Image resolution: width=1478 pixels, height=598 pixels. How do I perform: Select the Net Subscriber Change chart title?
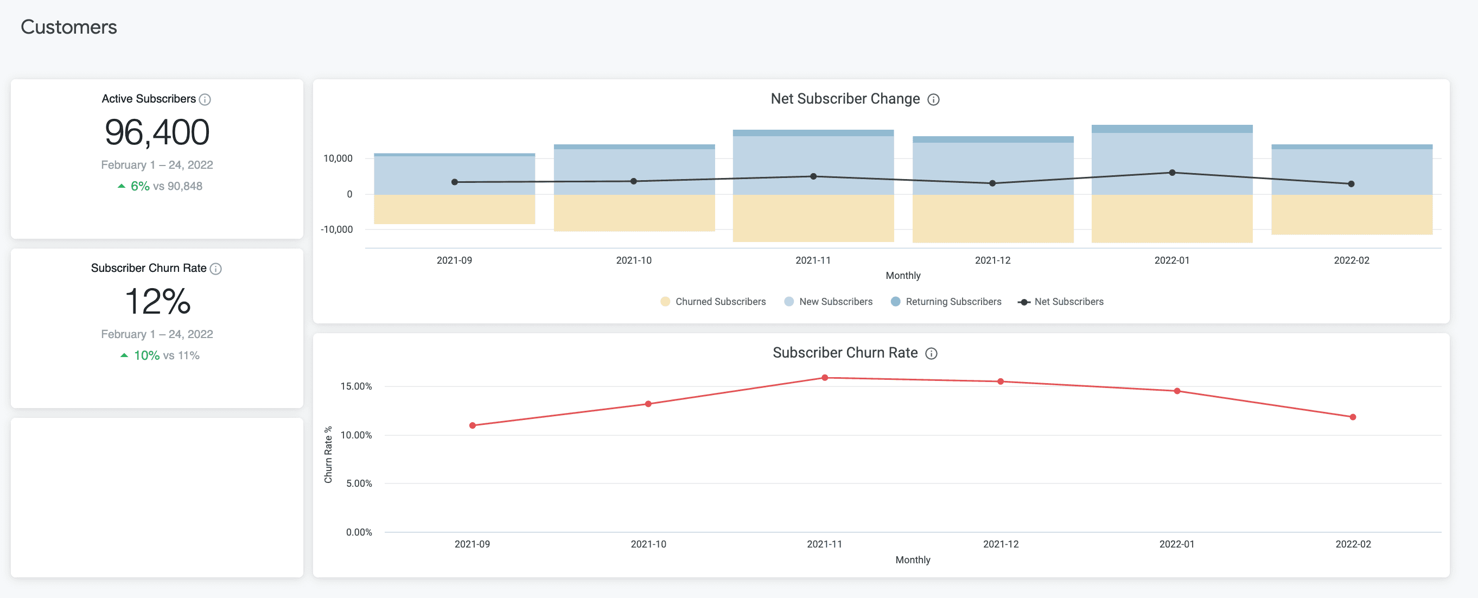click(845, 99)
